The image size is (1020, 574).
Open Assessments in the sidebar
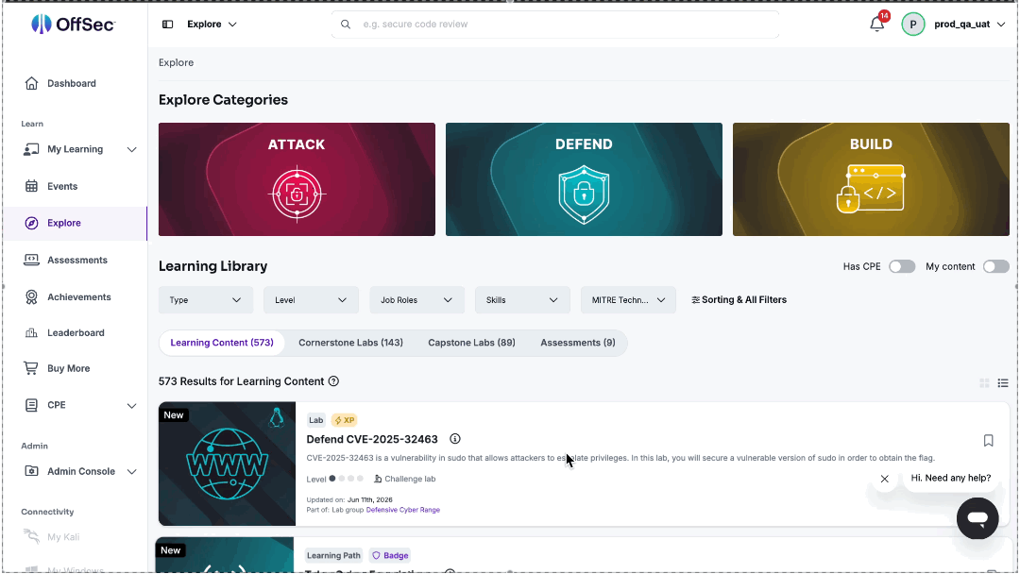pyautogui.click(x=75, y=260)
